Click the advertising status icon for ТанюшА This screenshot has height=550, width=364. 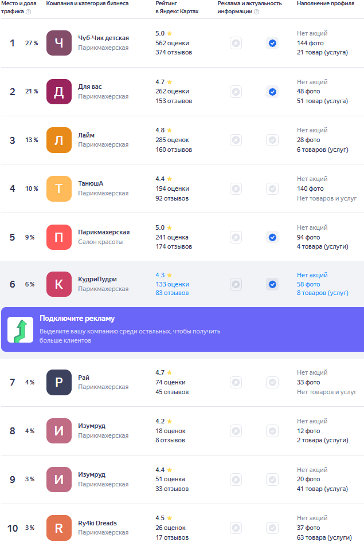pyautogui.click(x=236, y=188)
